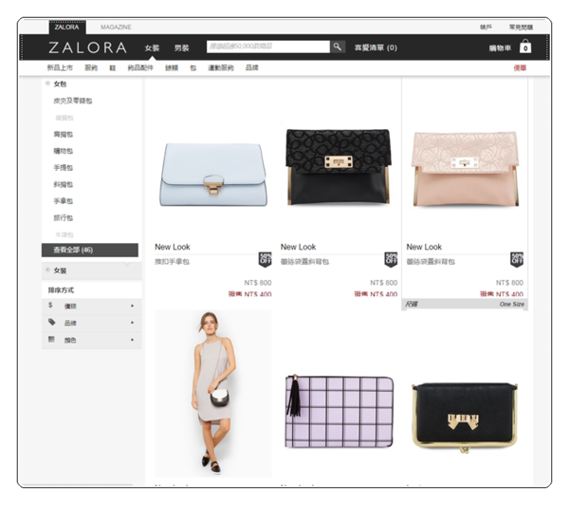Collapse the 女包 category tree
The height and width of the screenshot is (505, 569).
tap(47, 84)
